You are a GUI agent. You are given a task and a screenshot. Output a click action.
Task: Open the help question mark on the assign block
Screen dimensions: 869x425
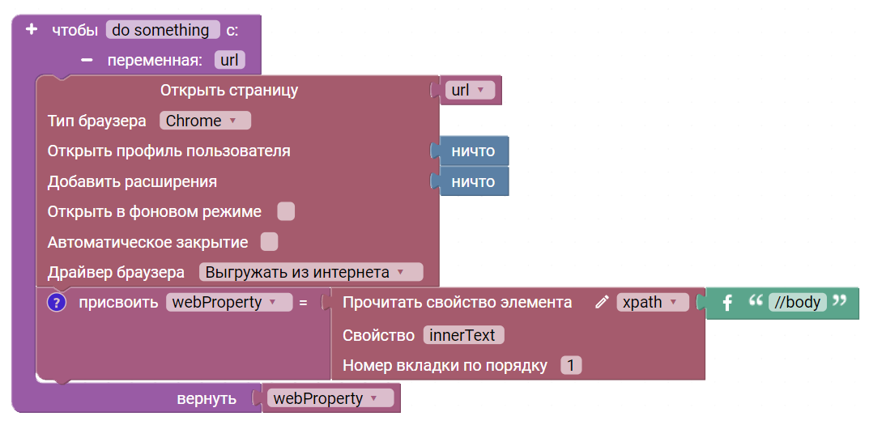(57, 303)
